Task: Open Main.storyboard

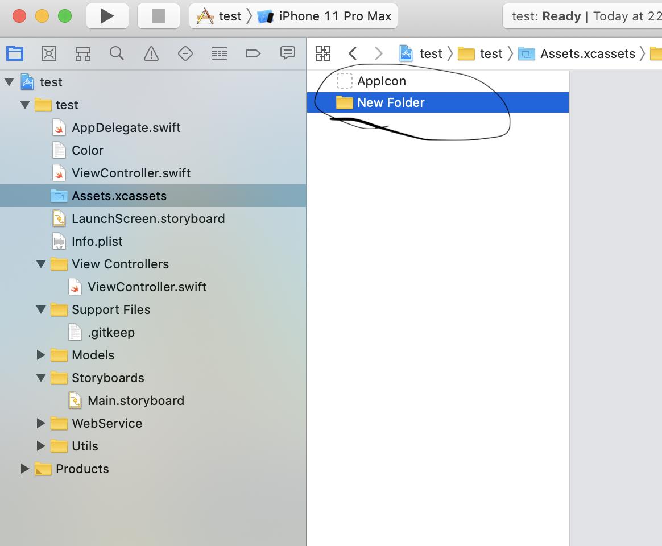Action: click(153, 401)
